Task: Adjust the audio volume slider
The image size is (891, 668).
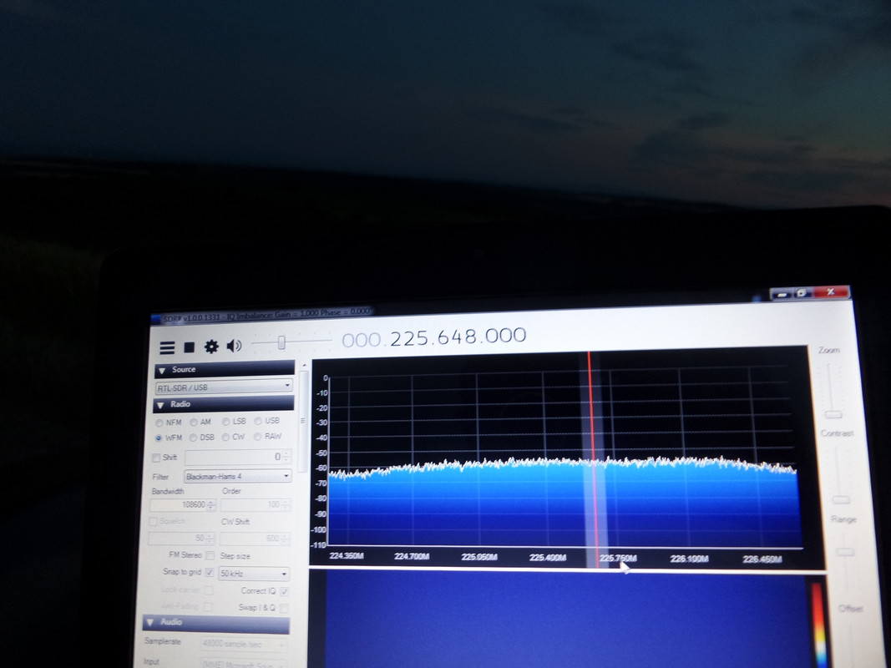Action: (281, 342)
